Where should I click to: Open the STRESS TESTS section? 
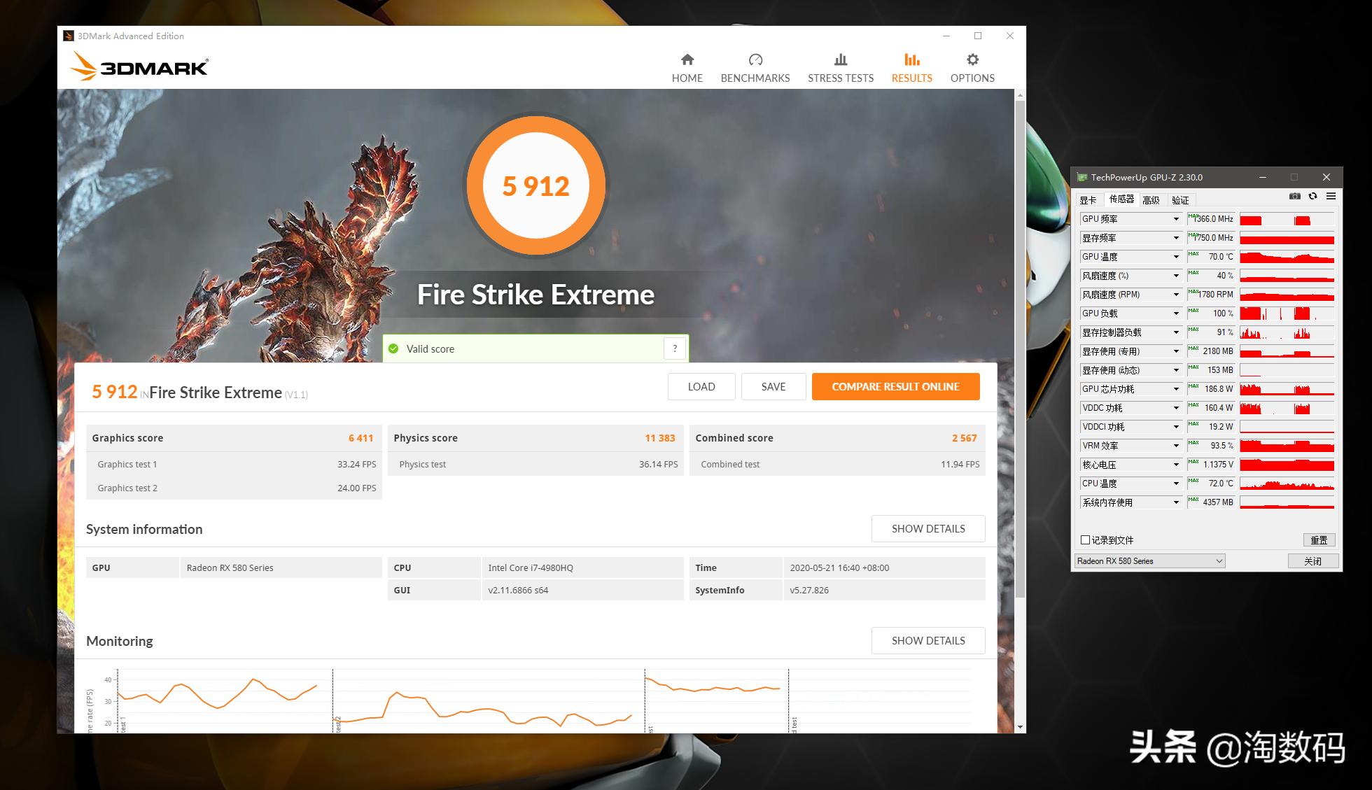(x=840, y=68)
